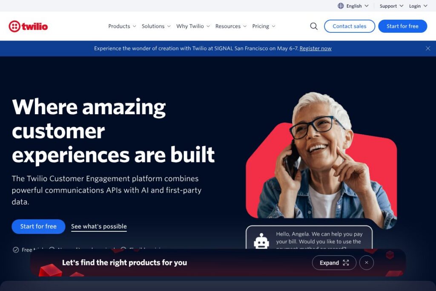The height and width of the screenshot is (291, 436).
Task: Expand the Pricing menu
Action: (x=264, y=26)
